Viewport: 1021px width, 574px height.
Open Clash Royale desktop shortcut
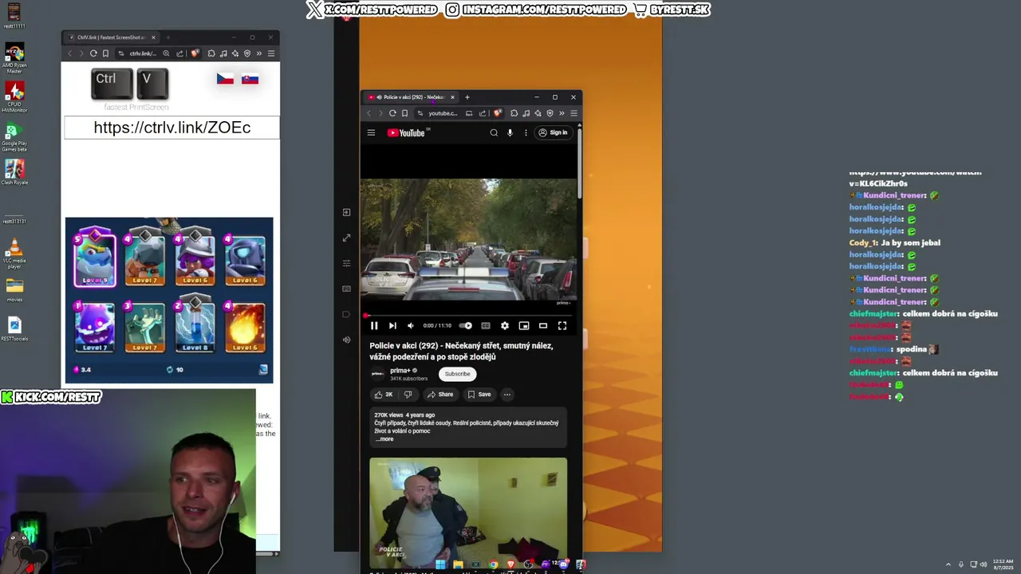(14, 172)
